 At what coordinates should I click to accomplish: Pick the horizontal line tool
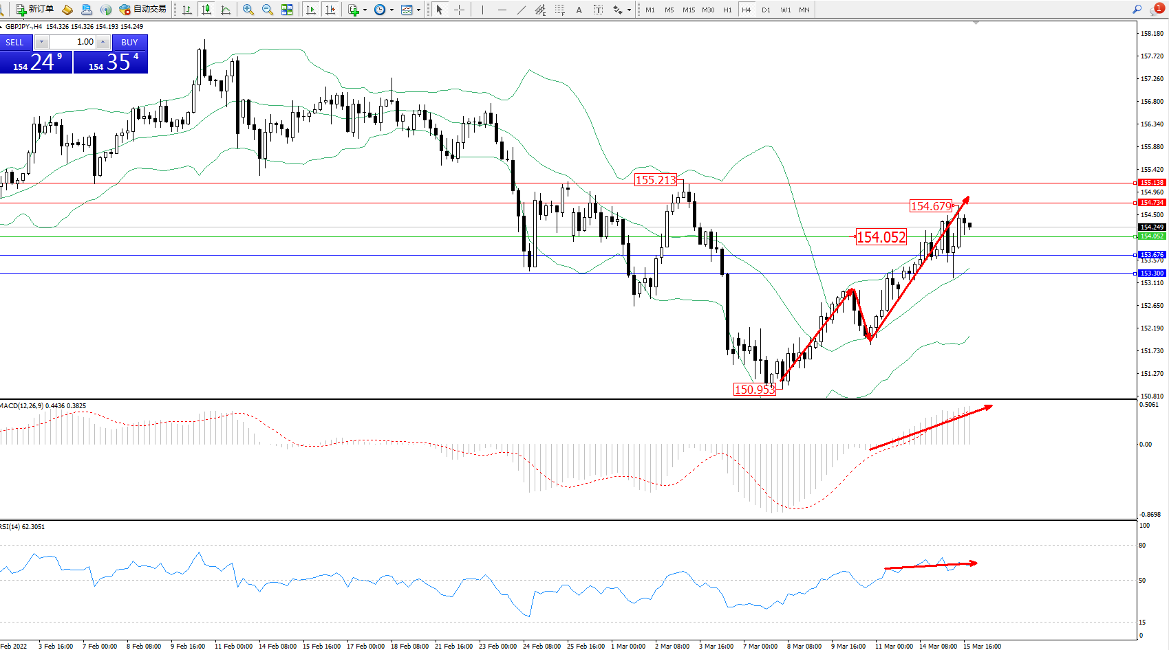pos(502,10)
